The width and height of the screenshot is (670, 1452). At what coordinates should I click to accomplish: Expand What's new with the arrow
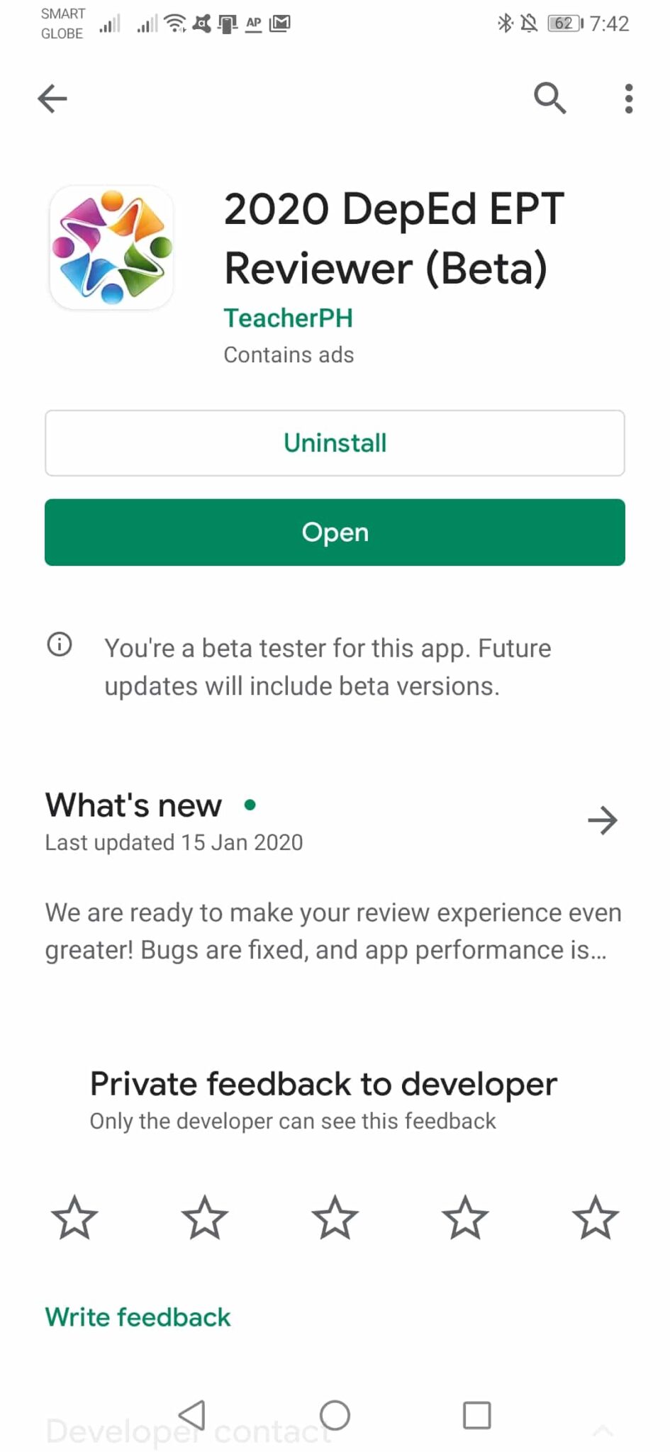pos(603,820)
